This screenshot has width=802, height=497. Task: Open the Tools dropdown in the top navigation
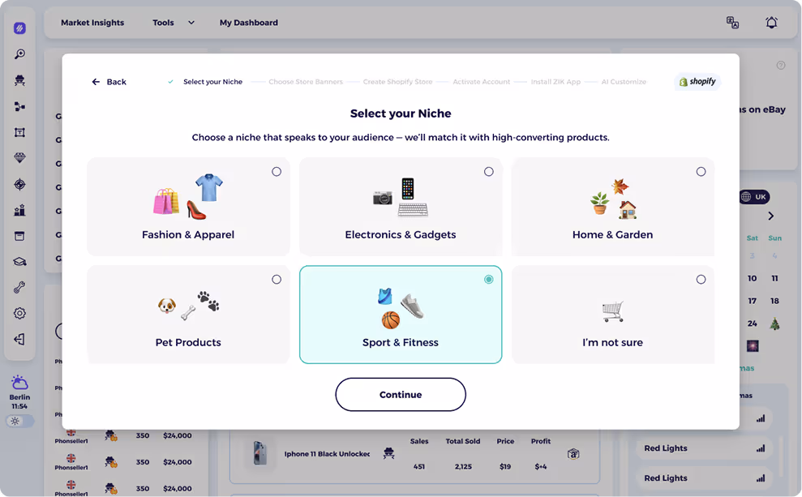point(173,23)
